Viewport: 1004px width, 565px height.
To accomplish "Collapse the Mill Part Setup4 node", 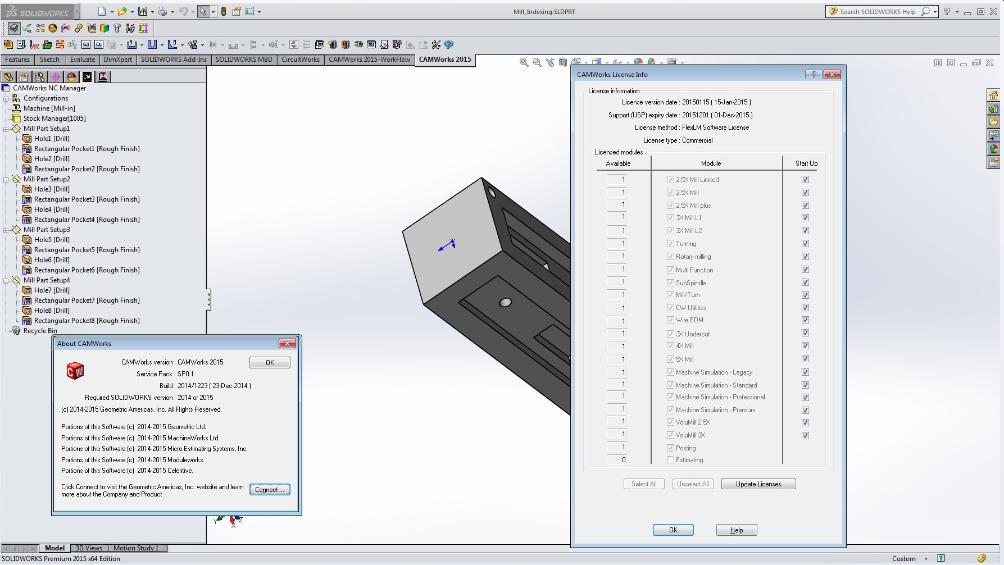I will click(x=6, y=280).
